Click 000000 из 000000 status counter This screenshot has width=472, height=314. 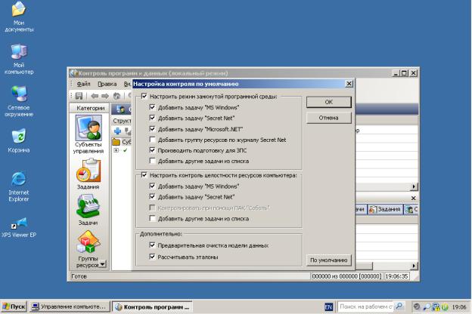(346, 276)
